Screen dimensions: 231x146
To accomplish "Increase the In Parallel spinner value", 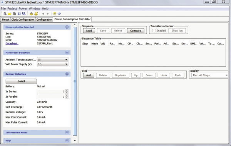I will tap(67, 95).
